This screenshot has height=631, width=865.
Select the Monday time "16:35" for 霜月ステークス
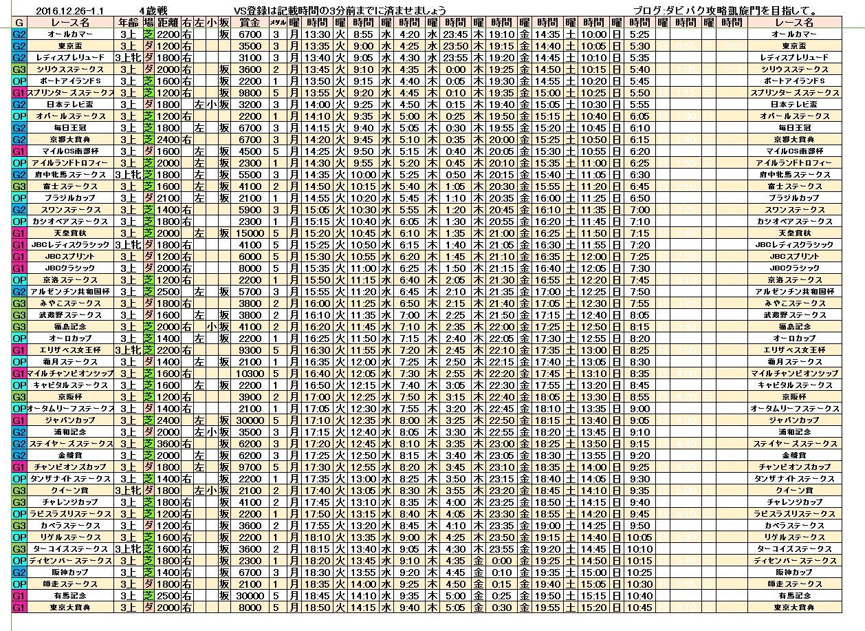318,361
